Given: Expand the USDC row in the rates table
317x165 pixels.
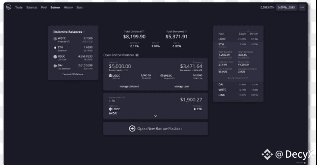Looking at the screenshot, I should 238,39.
